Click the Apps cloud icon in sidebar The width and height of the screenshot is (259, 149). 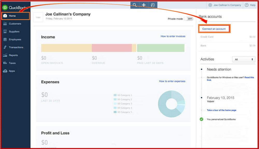click(5, 71)
